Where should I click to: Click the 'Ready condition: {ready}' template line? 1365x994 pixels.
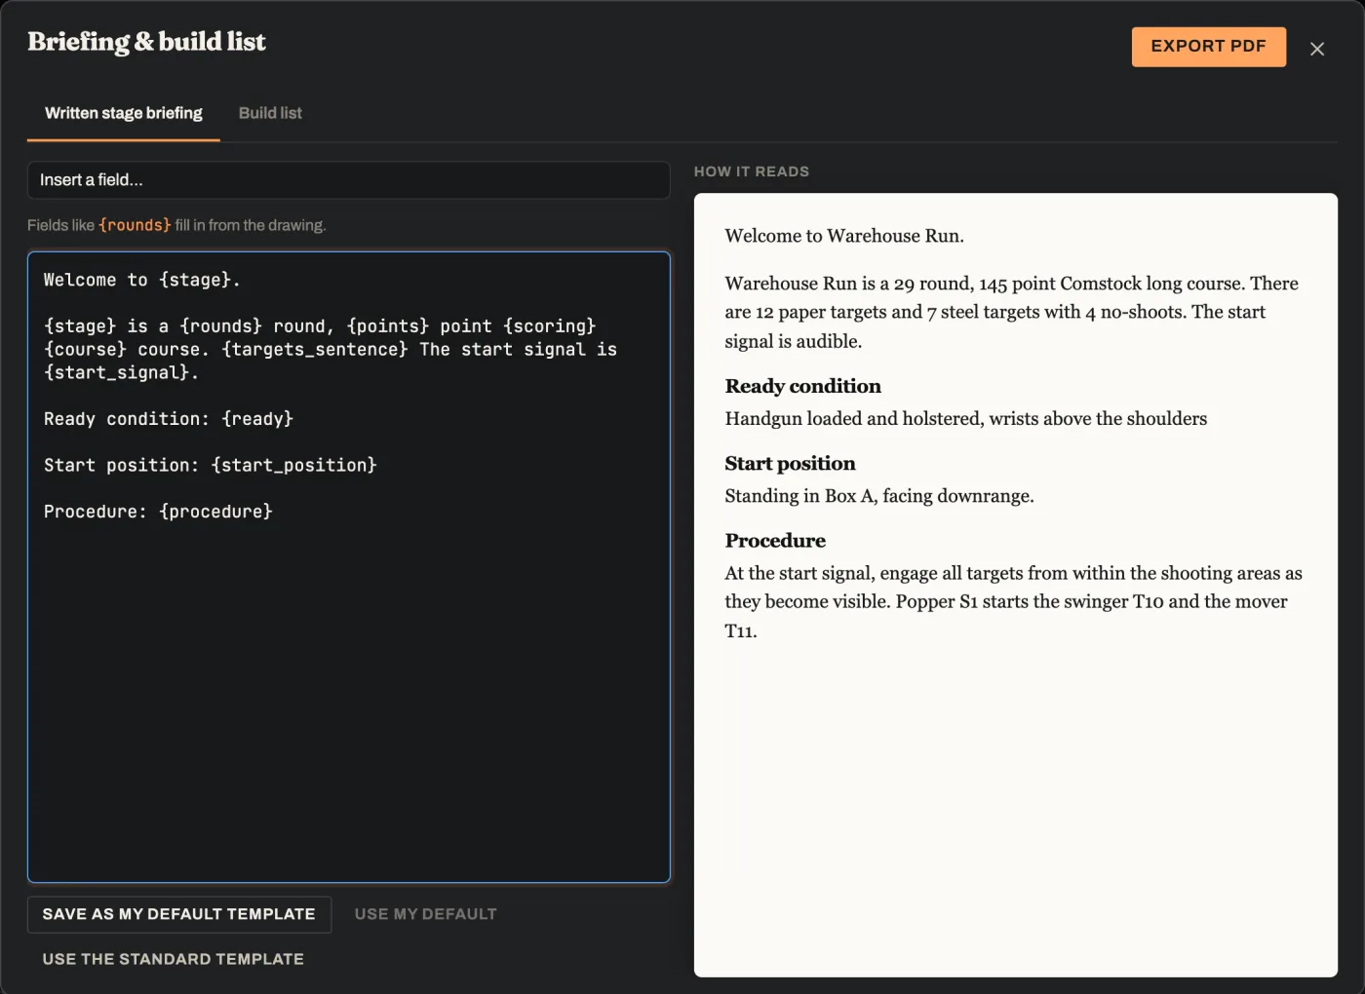(169, 419)
